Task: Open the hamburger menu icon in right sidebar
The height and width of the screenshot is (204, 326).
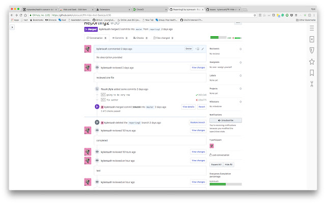Action: pyautogui.click(x=312, y=28)
